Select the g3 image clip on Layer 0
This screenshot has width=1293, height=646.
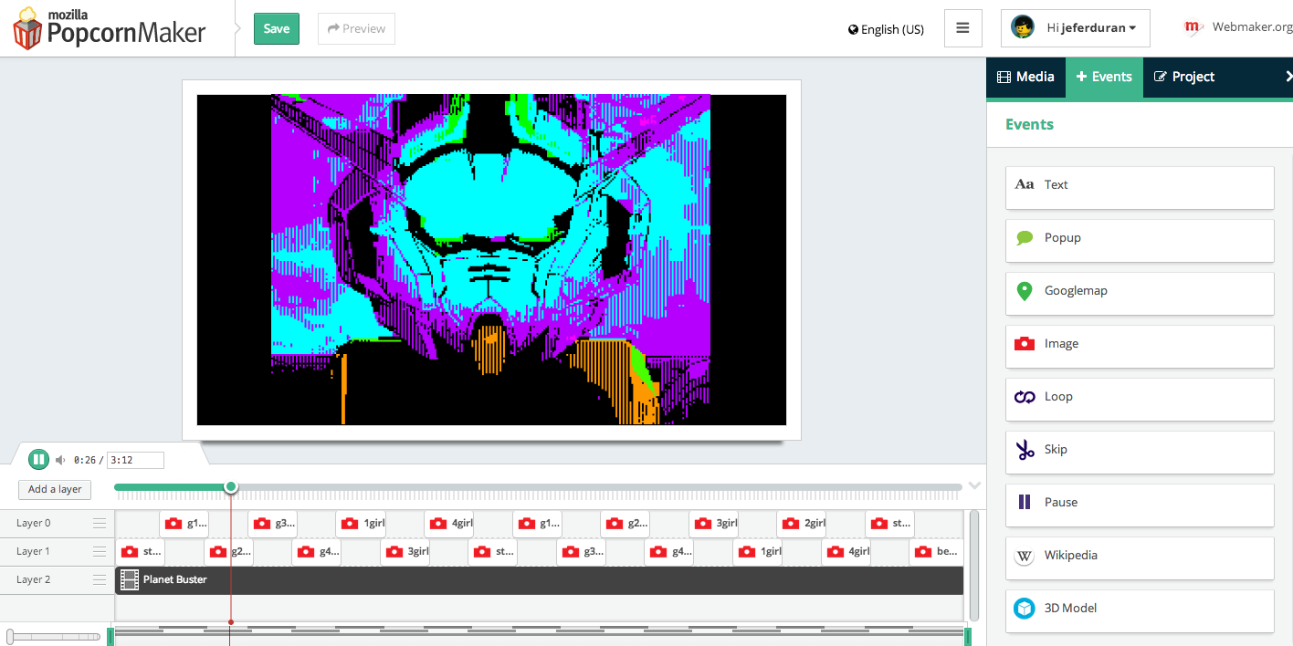click(x=273, y=524)
